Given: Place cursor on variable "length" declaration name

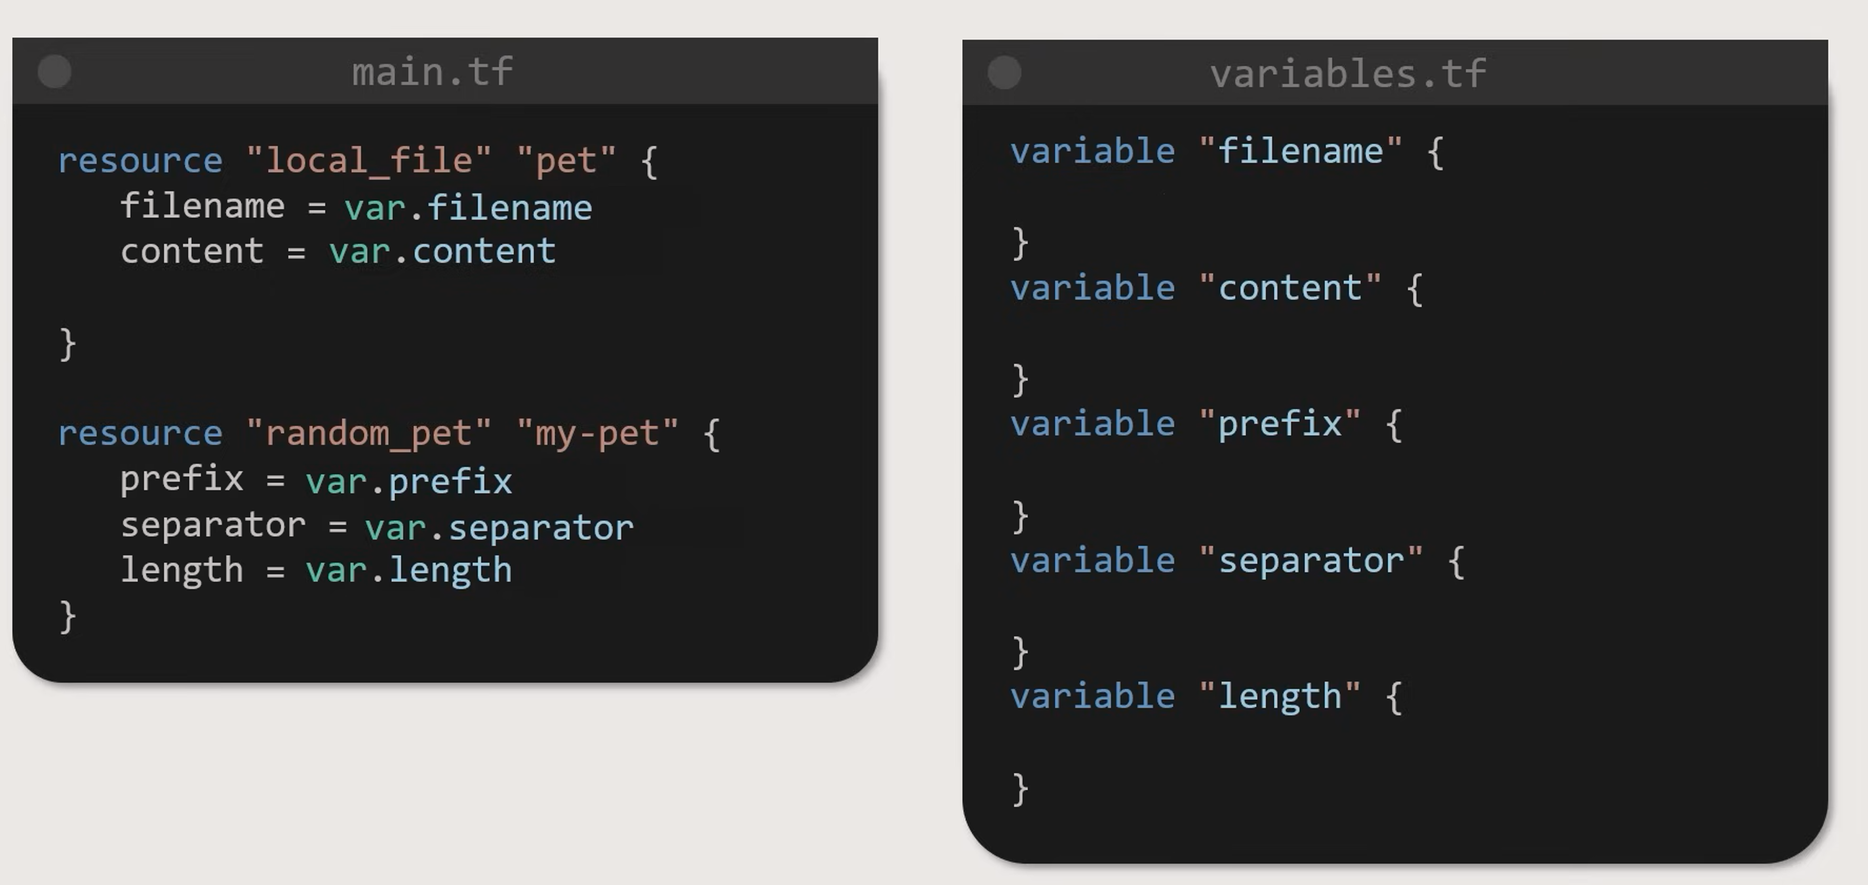Looking at the screenshot, I should [1280, 697].
